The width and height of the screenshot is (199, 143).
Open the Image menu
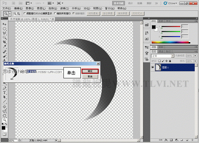[30, 9]
